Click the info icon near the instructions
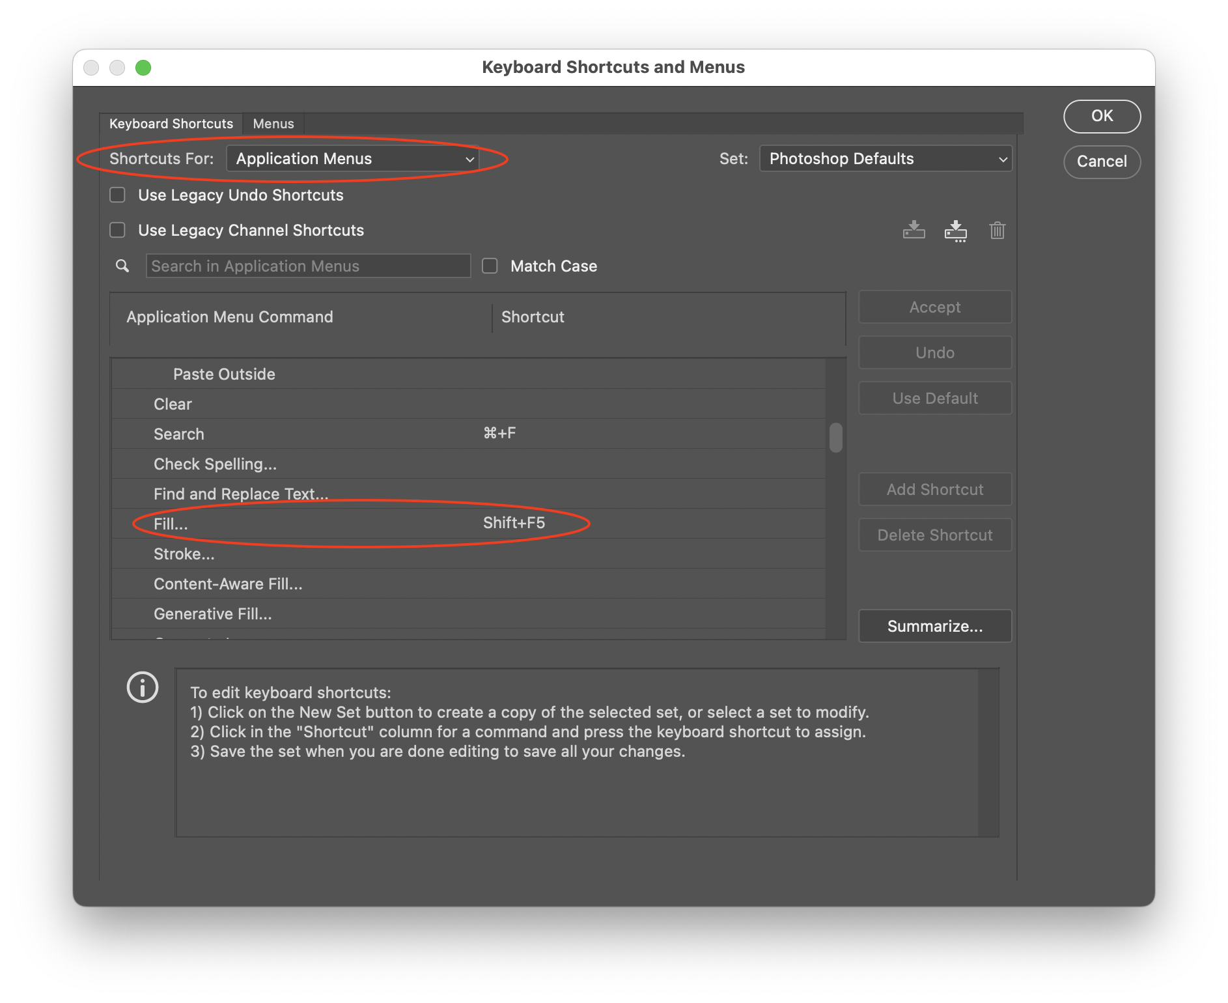1228x1003 pixels. 142,687
